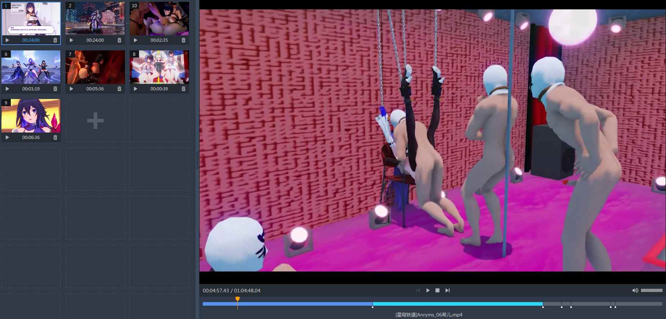Choose the thumbnail of clip 7
This screenshot has height=319, width=666.
pos(95,67)
